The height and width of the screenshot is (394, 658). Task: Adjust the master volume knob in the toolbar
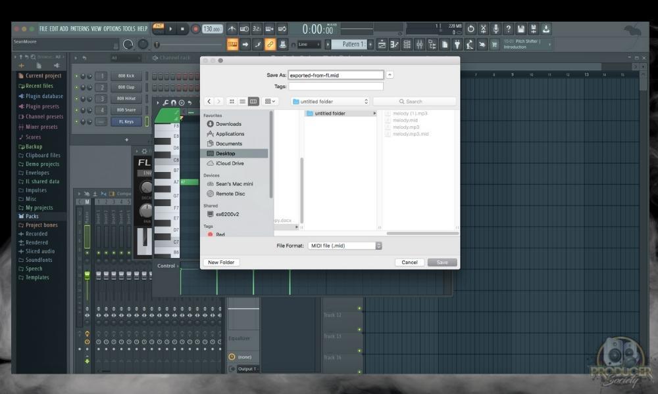[128, 45]
